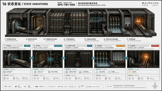This screenshot has width=162, height=91.
Task: Click the blue SEALED status badge
Action: coord(90,46)
